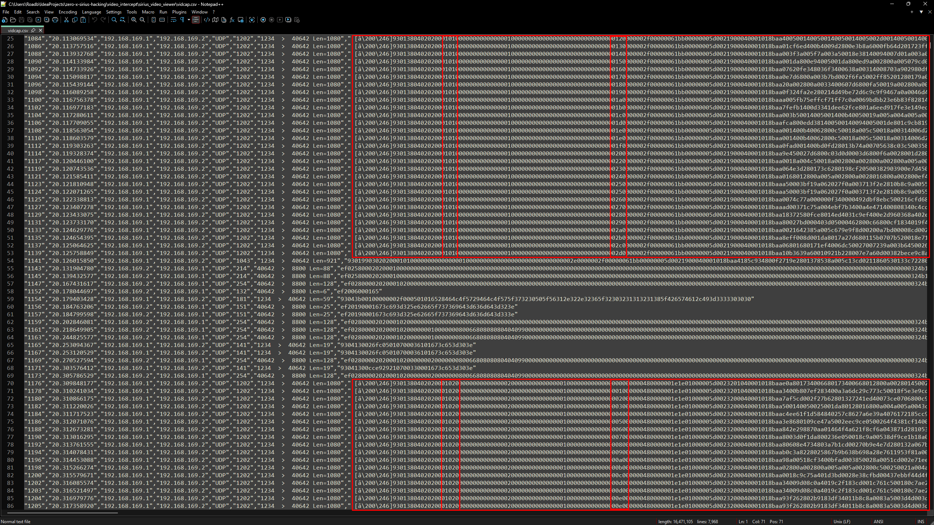Toggle word wrap toolbar button
The image size is (934, 525).
[173, 20]
